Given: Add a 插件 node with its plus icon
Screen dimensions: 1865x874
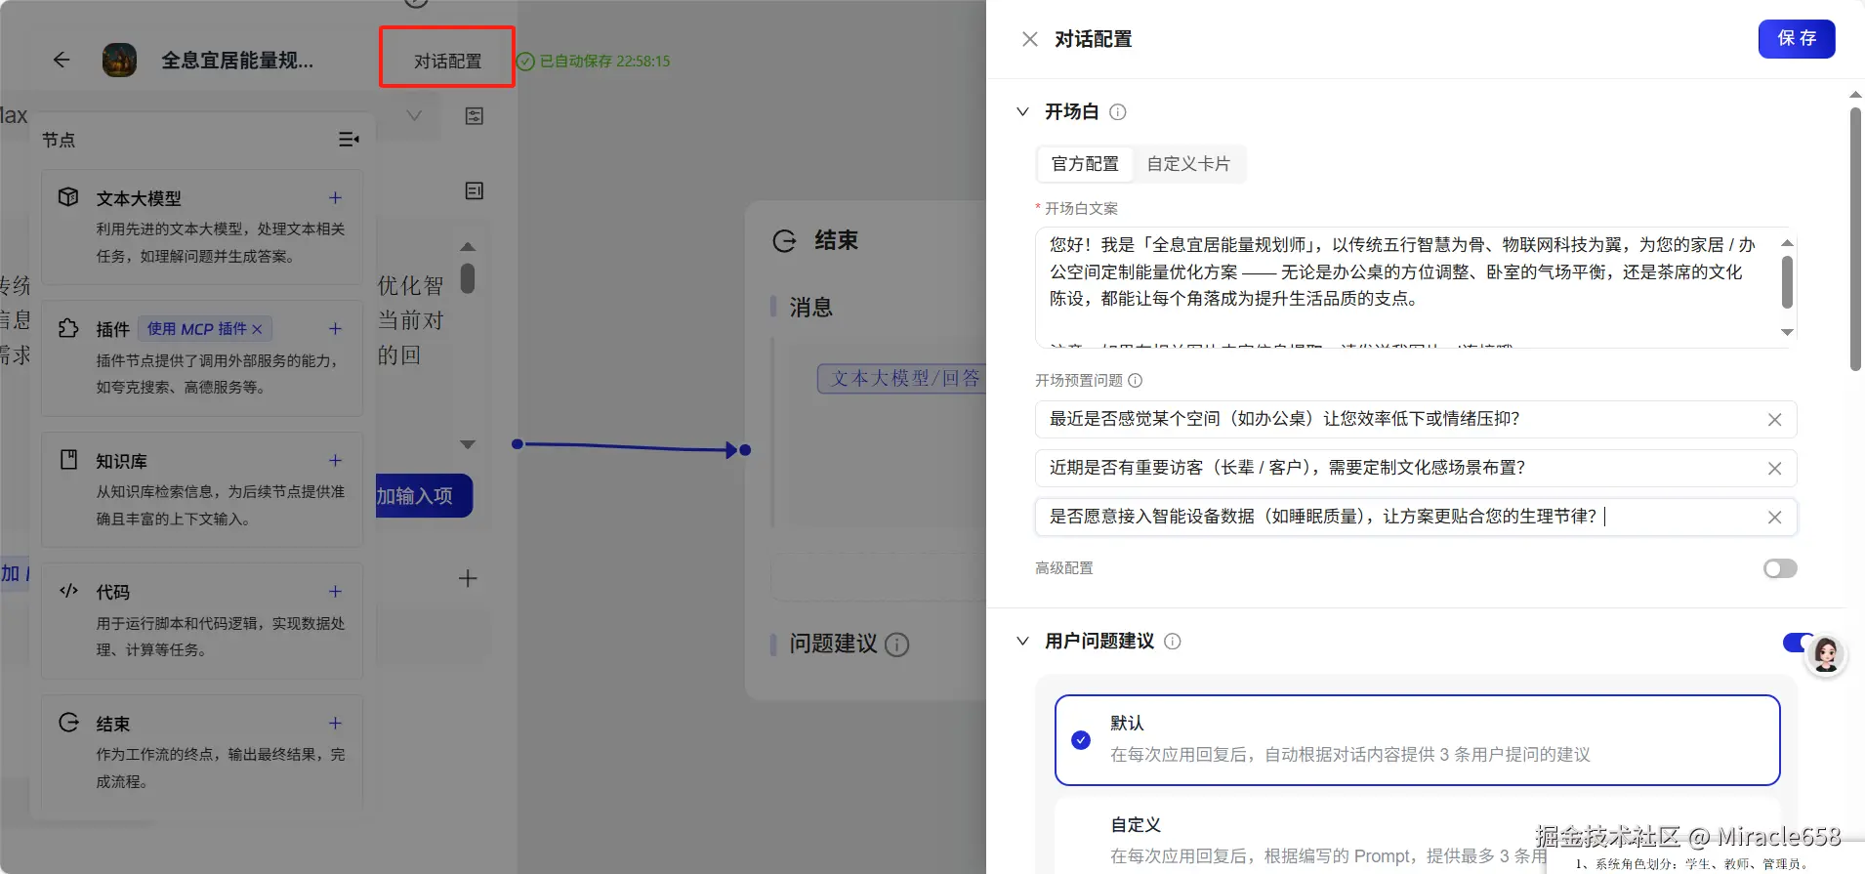Looking at the screenshot, I should (x=335, y=328).
